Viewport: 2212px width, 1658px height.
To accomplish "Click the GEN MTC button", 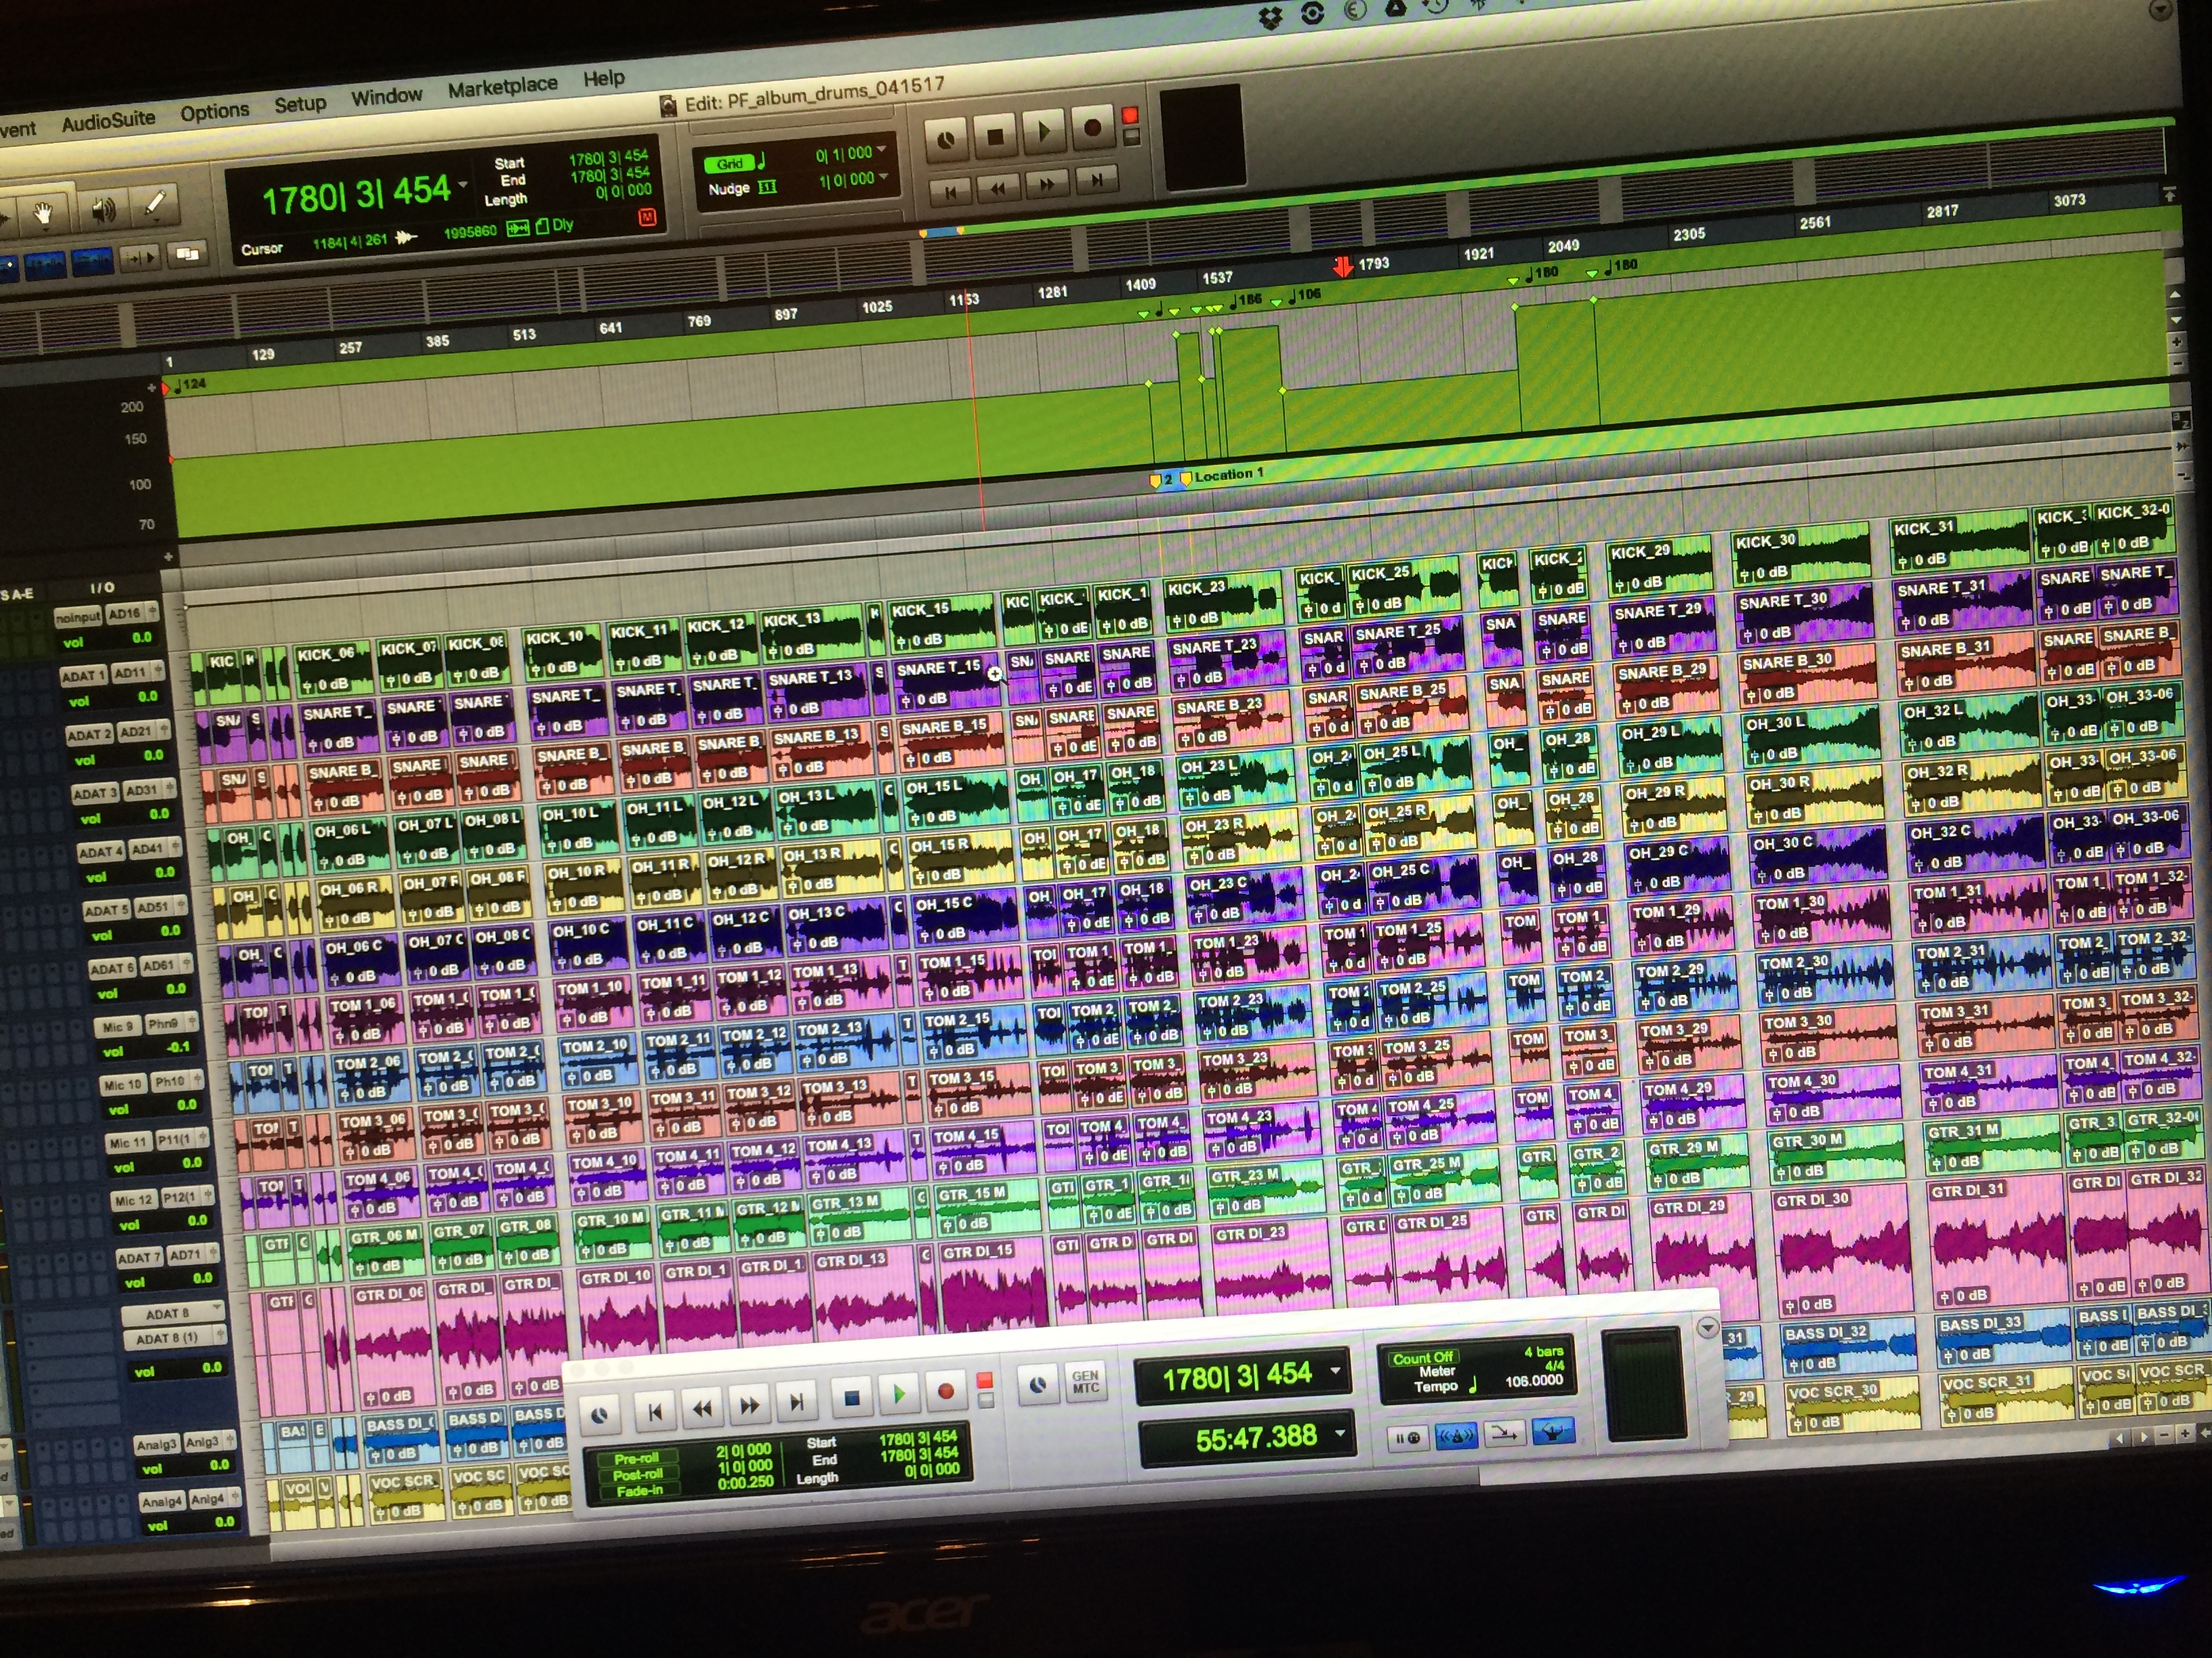I will tap(1086, 1381).
